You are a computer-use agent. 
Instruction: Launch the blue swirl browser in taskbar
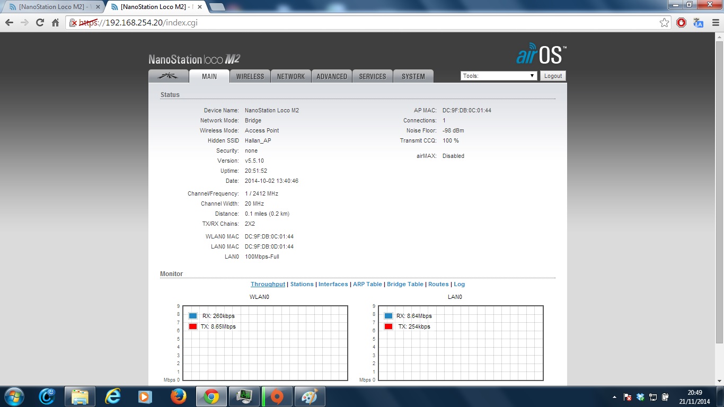(48, 396)
